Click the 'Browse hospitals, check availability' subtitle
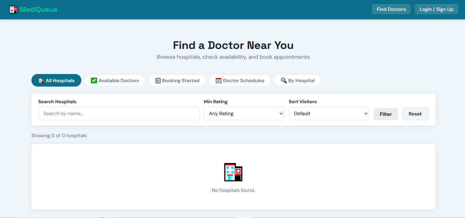The width and height of the screenshot is (465, 218). click(x=233, y=57)
